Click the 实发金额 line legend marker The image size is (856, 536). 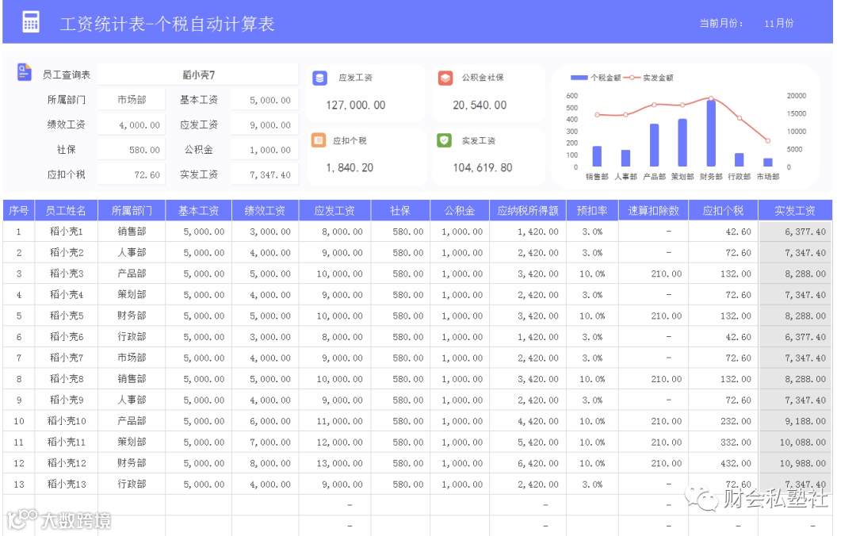click(632, 78)
